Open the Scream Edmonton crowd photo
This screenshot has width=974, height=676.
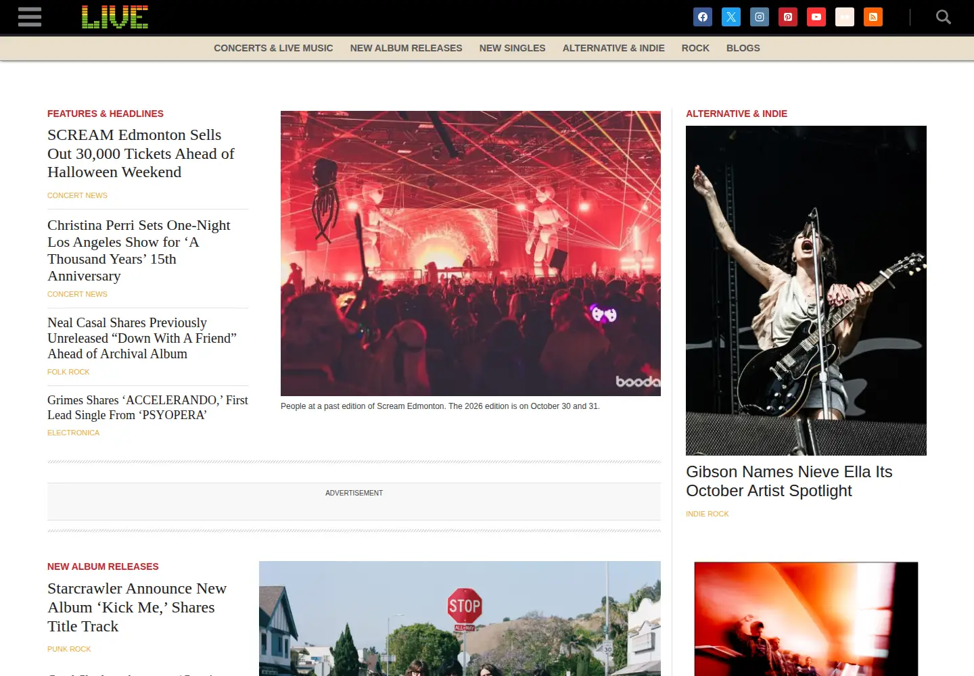click(471, 254)
